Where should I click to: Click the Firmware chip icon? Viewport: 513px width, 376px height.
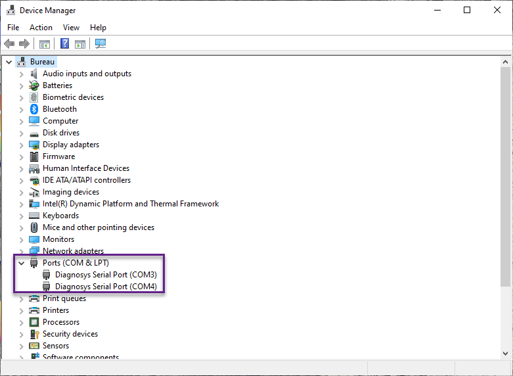point(34,156)
